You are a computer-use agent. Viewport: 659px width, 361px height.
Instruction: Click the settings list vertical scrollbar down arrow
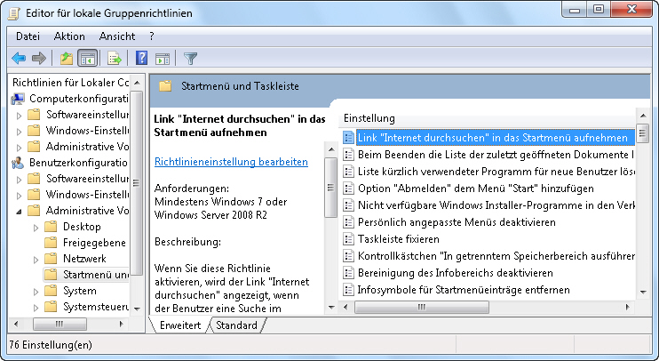[x=643, y=291]
